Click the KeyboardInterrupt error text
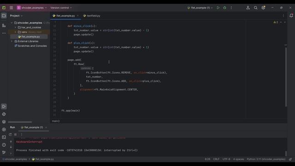Viewport: 295px width, 166px height. [x=29, y=142]
